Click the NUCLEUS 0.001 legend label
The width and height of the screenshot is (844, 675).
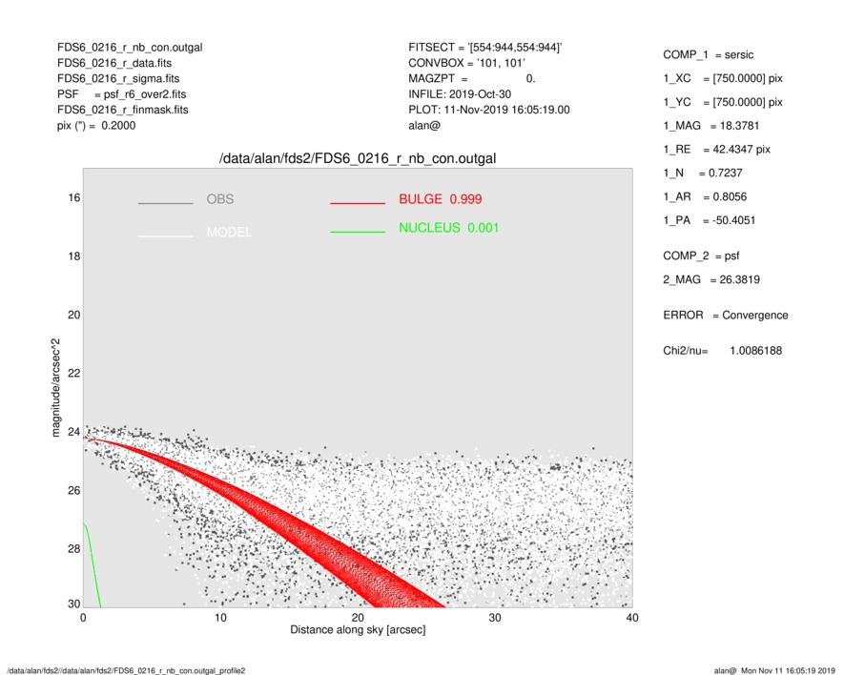tap(449, 228)
